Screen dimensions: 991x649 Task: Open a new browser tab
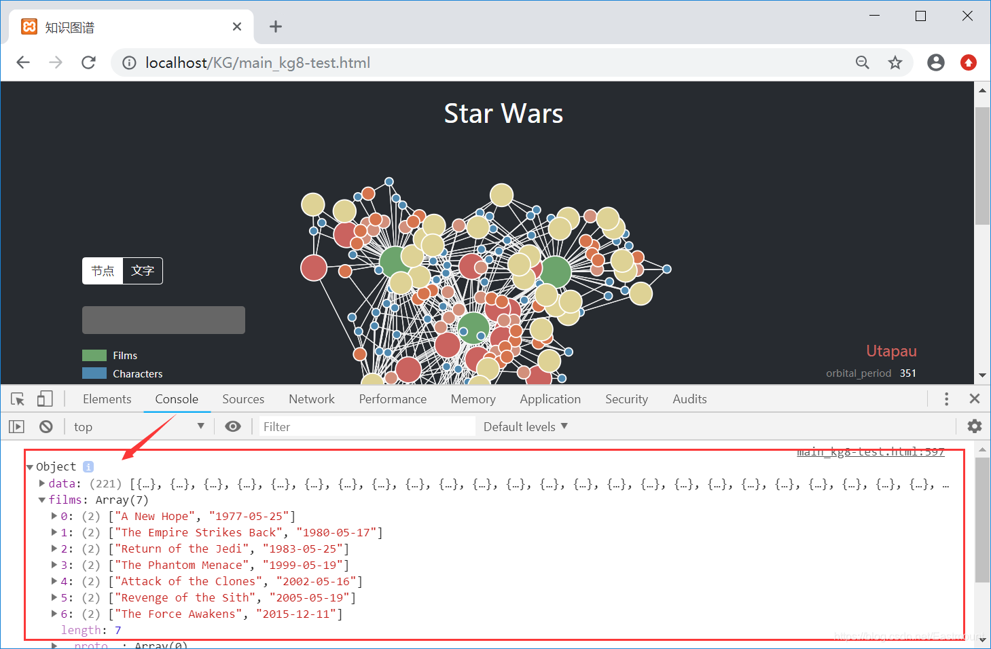point(275,26)
